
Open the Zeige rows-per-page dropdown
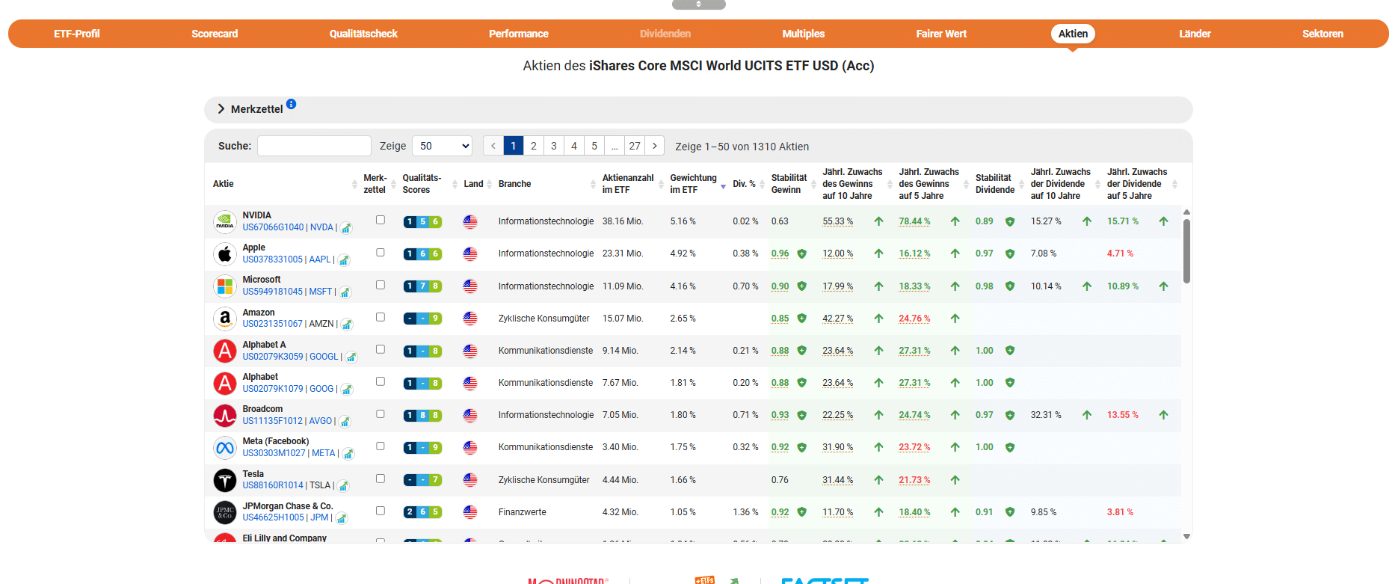[442, 146]
